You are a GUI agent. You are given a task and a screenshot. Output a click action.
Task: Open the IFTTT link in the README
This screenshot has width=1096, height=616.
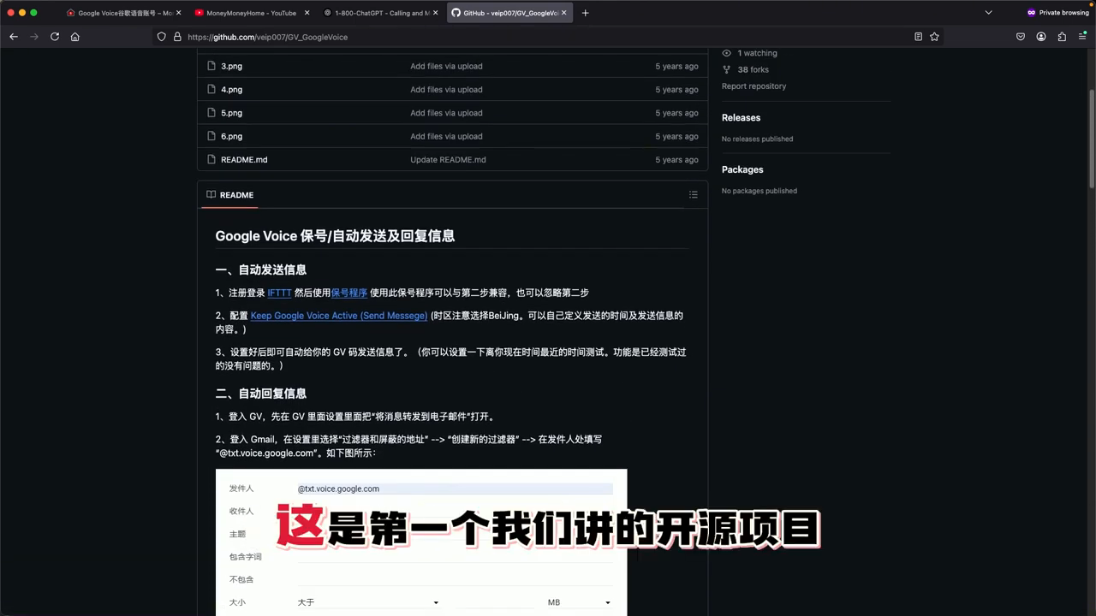[x=279, y=293]
